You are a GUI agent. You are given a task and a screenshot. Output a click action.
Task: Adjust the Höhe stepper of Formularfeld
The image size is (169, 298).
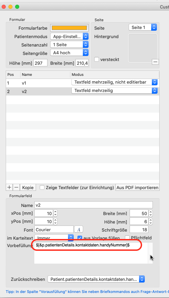150,221
